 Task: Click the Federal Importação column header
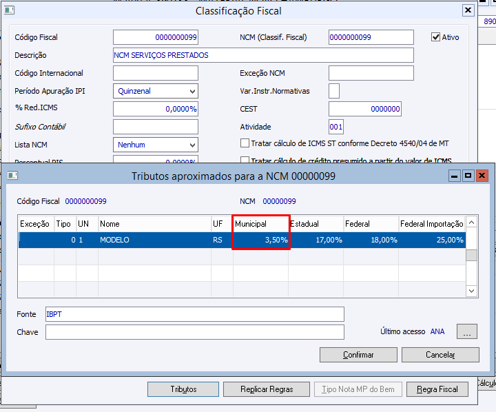pyautogui.click(x=432, y=224)
